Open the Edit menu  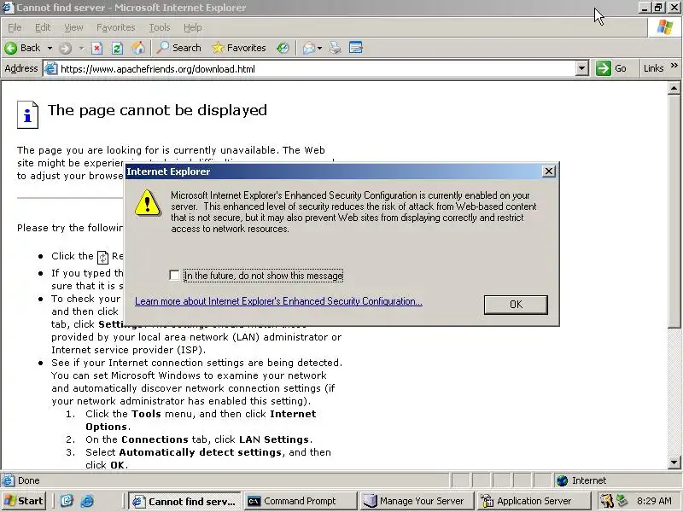pos(43,27)
